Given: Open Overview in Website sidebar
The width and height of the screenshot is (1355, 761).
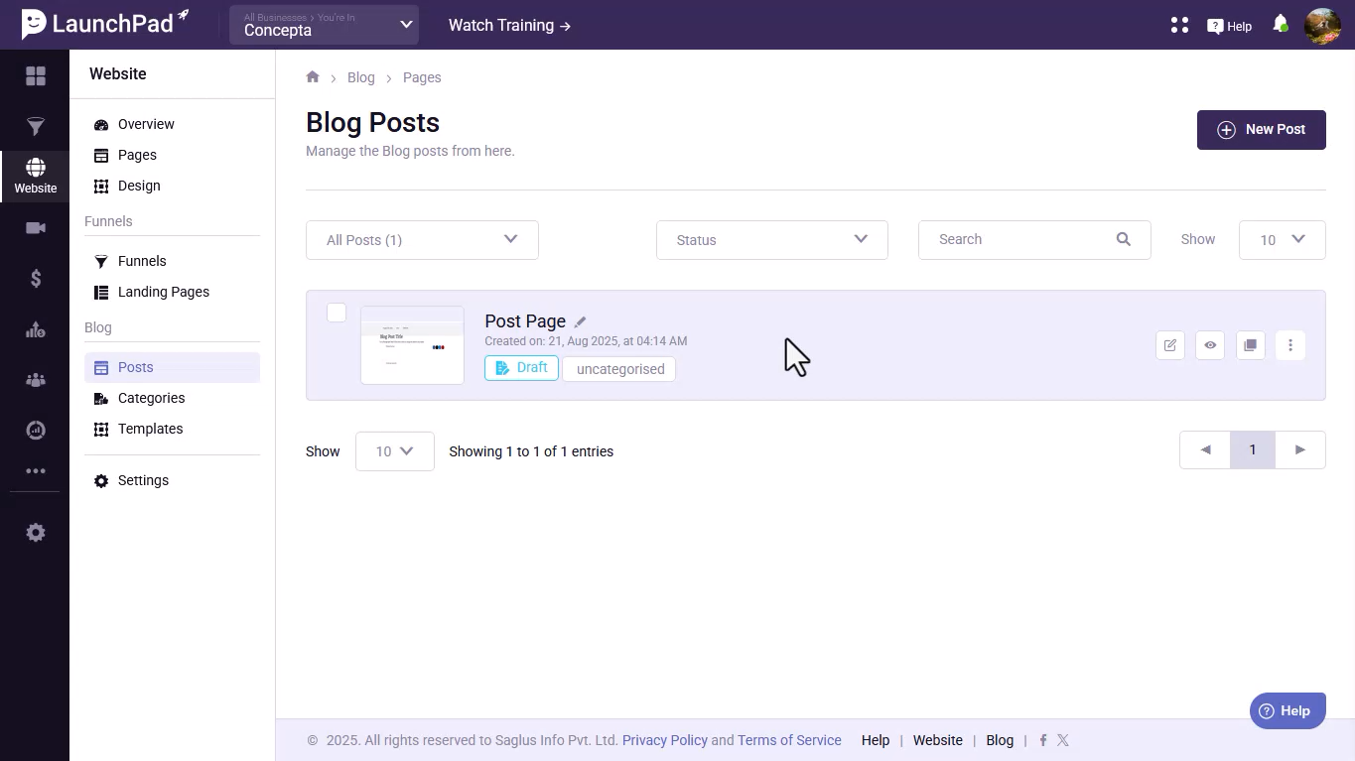Looking at the screenshot, I should point(145,124).
